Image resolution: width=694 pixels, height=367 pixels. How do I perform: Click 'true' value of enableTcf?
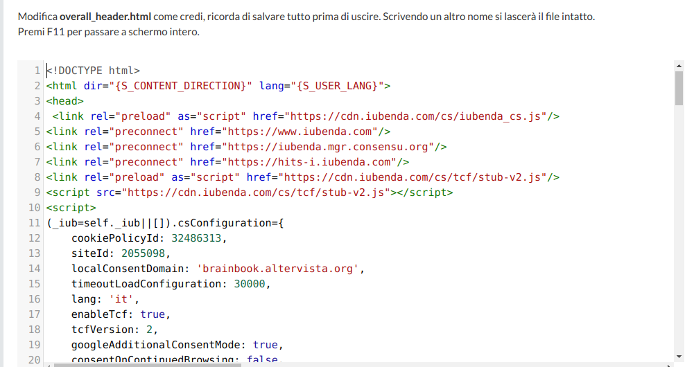click(x=153, y=314)
